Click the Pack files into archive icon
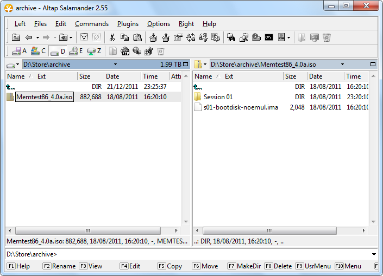383x276 pixels. click(x=153, y=37)
